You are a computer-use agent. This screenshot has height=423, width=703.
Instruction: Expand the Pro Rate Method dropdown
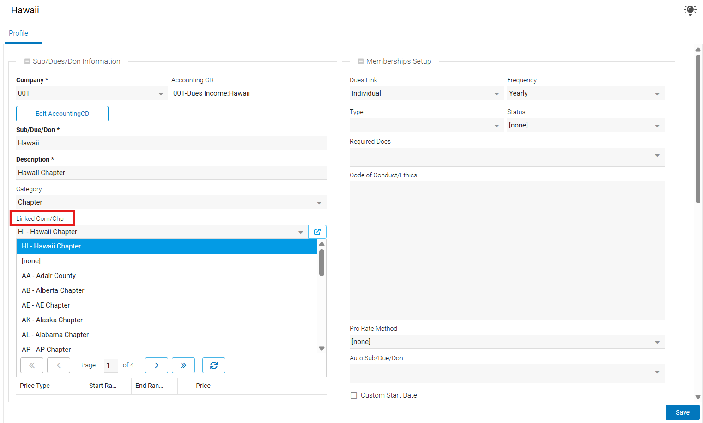[x=657, y=342]
